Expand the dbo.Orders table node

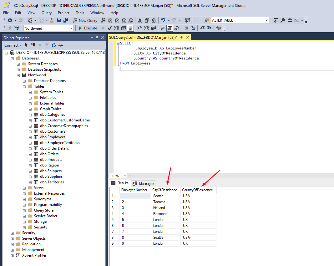pyautogui.click(x=30, y=154)
